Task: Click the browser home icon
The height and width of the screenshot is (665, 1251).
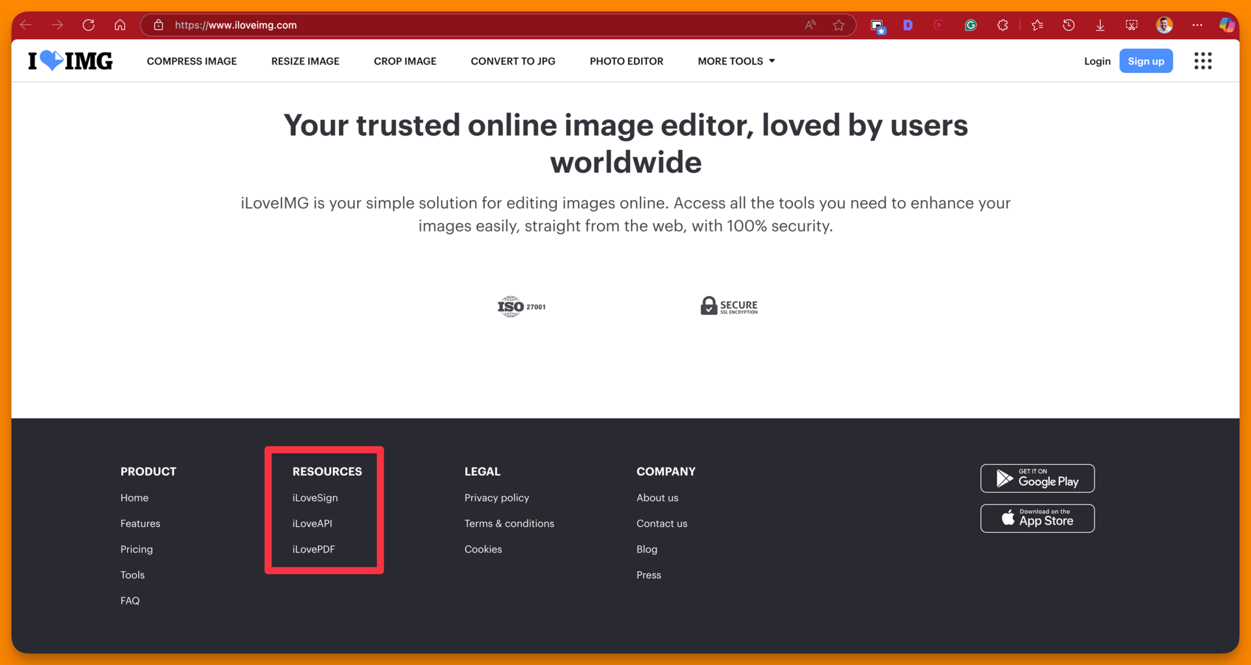Action: [120, 25]
